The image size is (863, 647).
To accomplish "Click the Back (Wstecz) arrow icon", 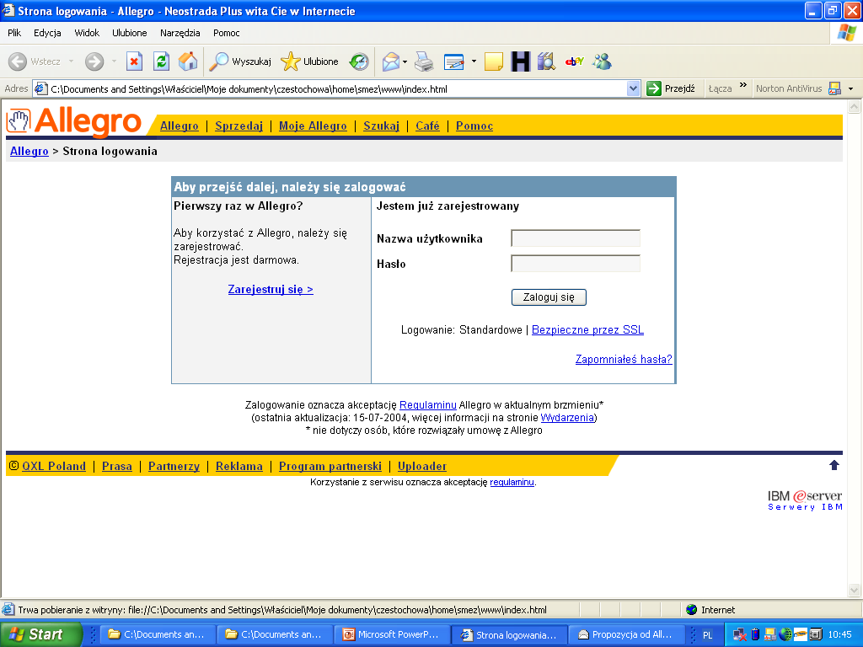I will click(x=18, y=61).
